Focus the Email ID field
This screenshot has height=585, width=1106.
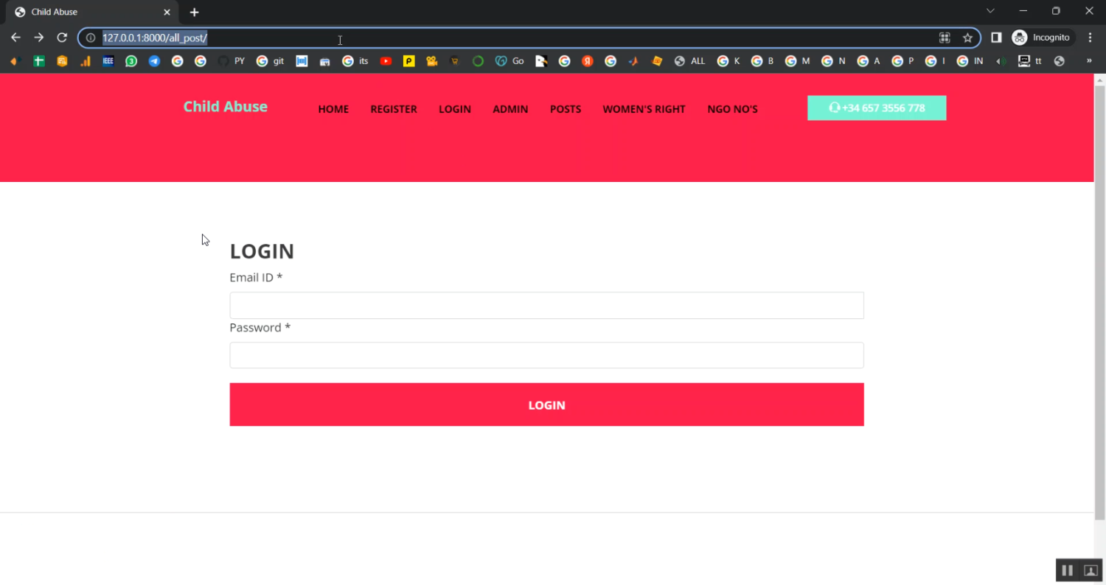pos(546,306)
